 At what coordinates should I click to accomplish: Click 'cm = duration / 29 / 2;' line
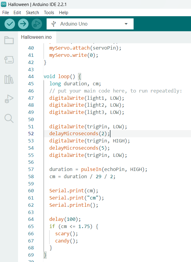coord(82,177)
